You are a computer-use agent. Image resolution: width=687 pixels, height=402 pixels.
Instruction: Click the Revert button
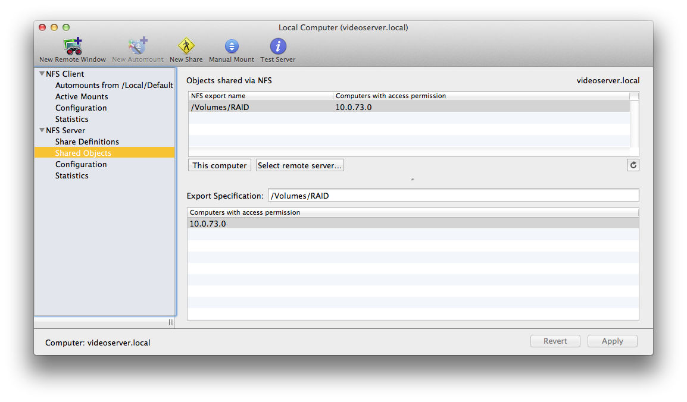pos(555,341)
